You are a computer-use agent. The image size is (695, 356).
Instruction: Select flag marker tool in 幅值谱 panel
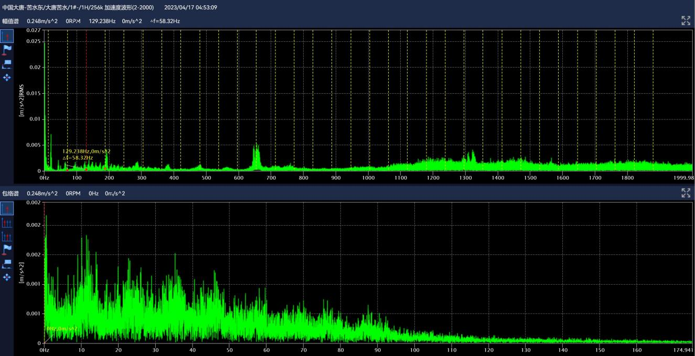click(x=7, y=50)
